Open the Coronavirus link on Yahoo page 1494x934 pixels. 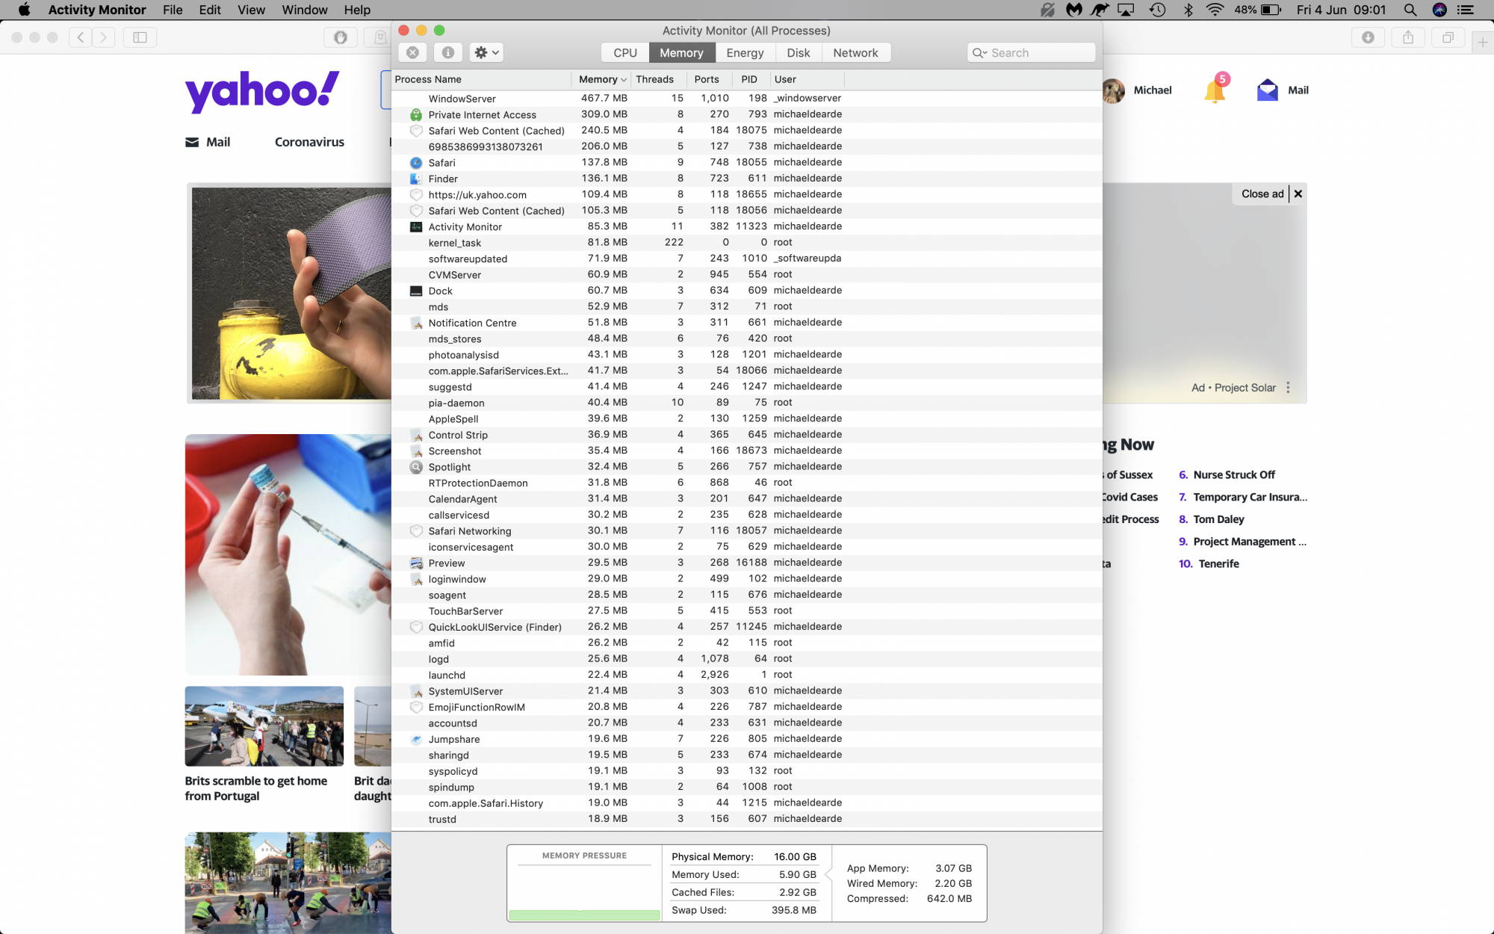(309, 142)
